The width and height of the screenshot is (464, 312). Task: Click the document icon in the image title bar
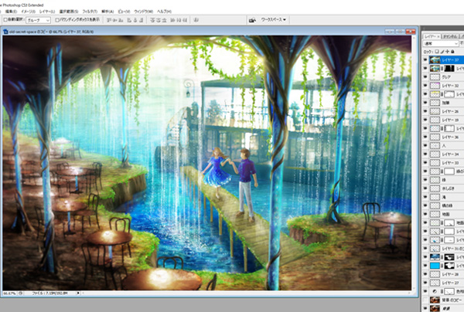tap(5, 32)
